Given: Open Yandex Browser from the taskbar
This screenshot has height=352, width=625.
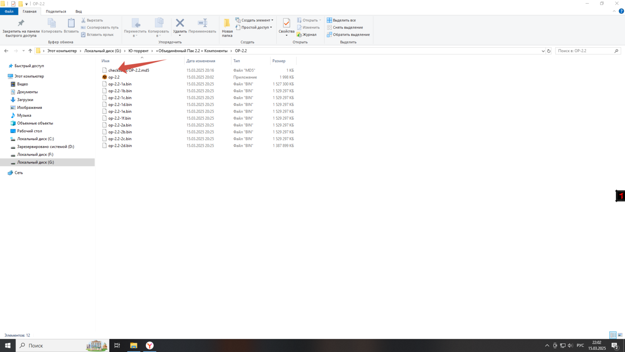Looking at the screenshot, I should click(150, 345).
